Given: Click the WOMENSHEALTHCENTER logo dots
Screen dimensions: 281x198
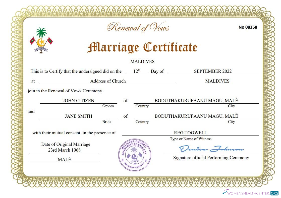Looking at the screenshot, I should click(x=225, y=192).
